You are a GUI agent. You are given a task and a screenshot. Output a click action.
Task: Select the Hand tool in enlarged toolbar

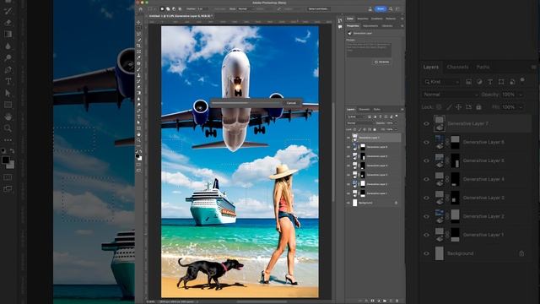[8, 117]
